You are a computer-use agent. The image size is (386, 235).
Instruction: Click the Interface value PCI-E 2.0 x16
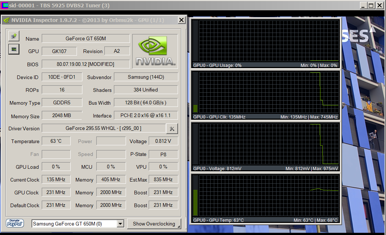pyautogui.click(x=146, y=115)
